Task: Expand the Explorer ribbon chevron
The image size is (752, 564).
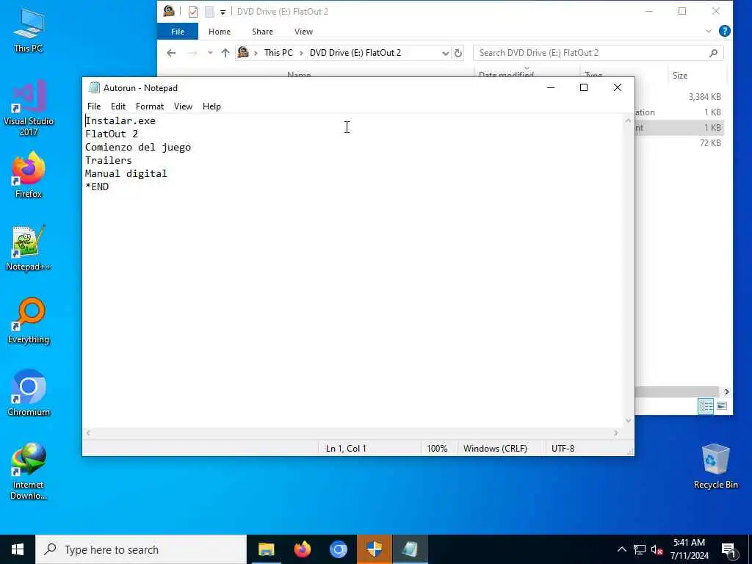Action: [x=709, y=31]
